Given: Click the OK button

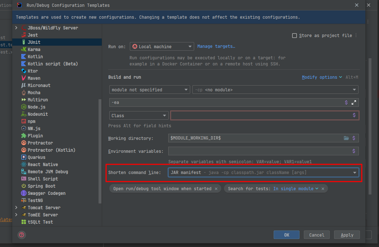Looking at the screenshot, I should 287,235.
